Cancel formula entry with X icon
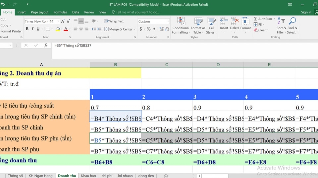318x178 pixels. click(x=26, y=45)
